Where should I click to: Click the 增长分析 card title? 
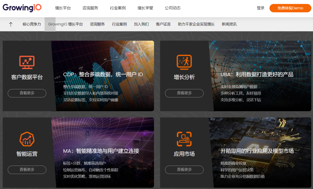click(x=184, y=77)
